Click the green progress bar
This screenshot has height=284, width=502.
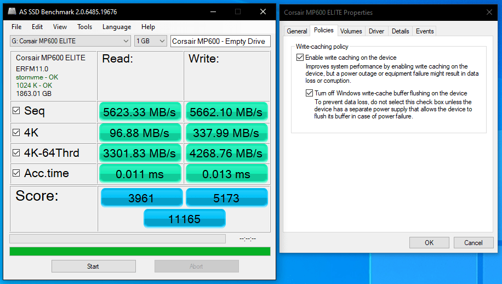(140, 252)
